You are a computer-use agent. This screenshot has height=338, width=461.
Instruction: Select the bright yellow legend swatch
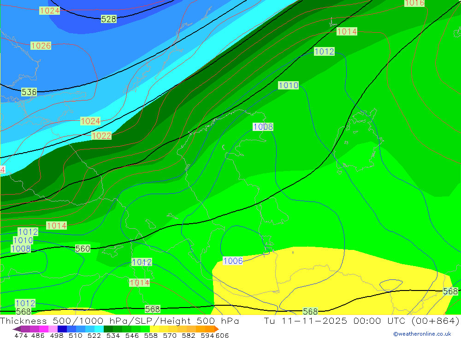154,329
